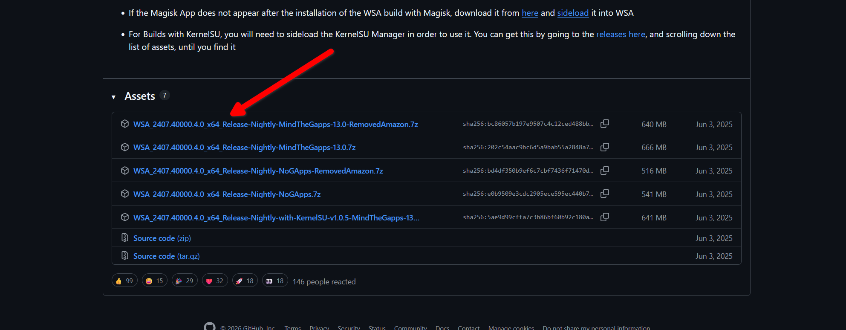
Task: Click the date on the MindTheGapps-13.0.7z row
Action: (x=714, y=148)
